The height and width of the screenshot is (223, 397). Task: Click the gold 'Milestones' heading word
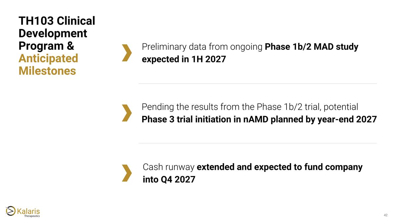(x=47, y=71)
